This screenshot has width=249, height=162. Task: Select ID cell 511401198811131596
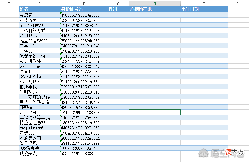[84, 77]
